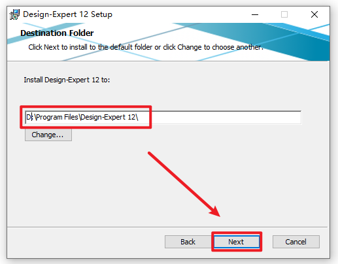This screenshot has width=338, height=264.
Task: Open folder browser with Change... button
Action: [48, 135]
